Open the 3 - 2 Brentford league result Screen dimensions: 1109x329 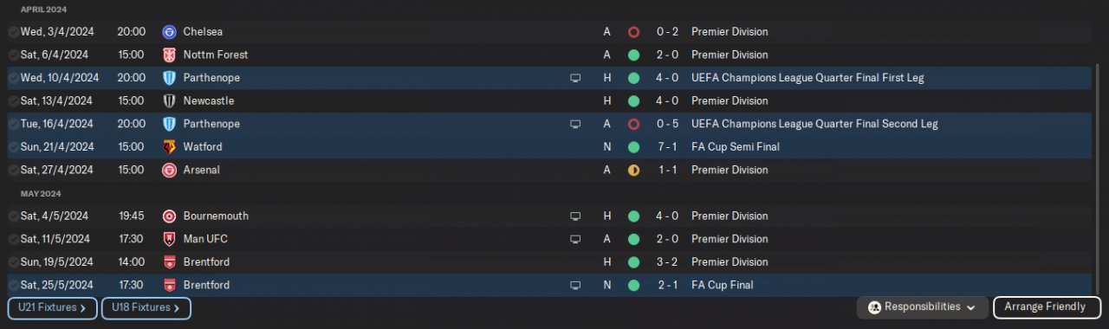pos(667,262)
